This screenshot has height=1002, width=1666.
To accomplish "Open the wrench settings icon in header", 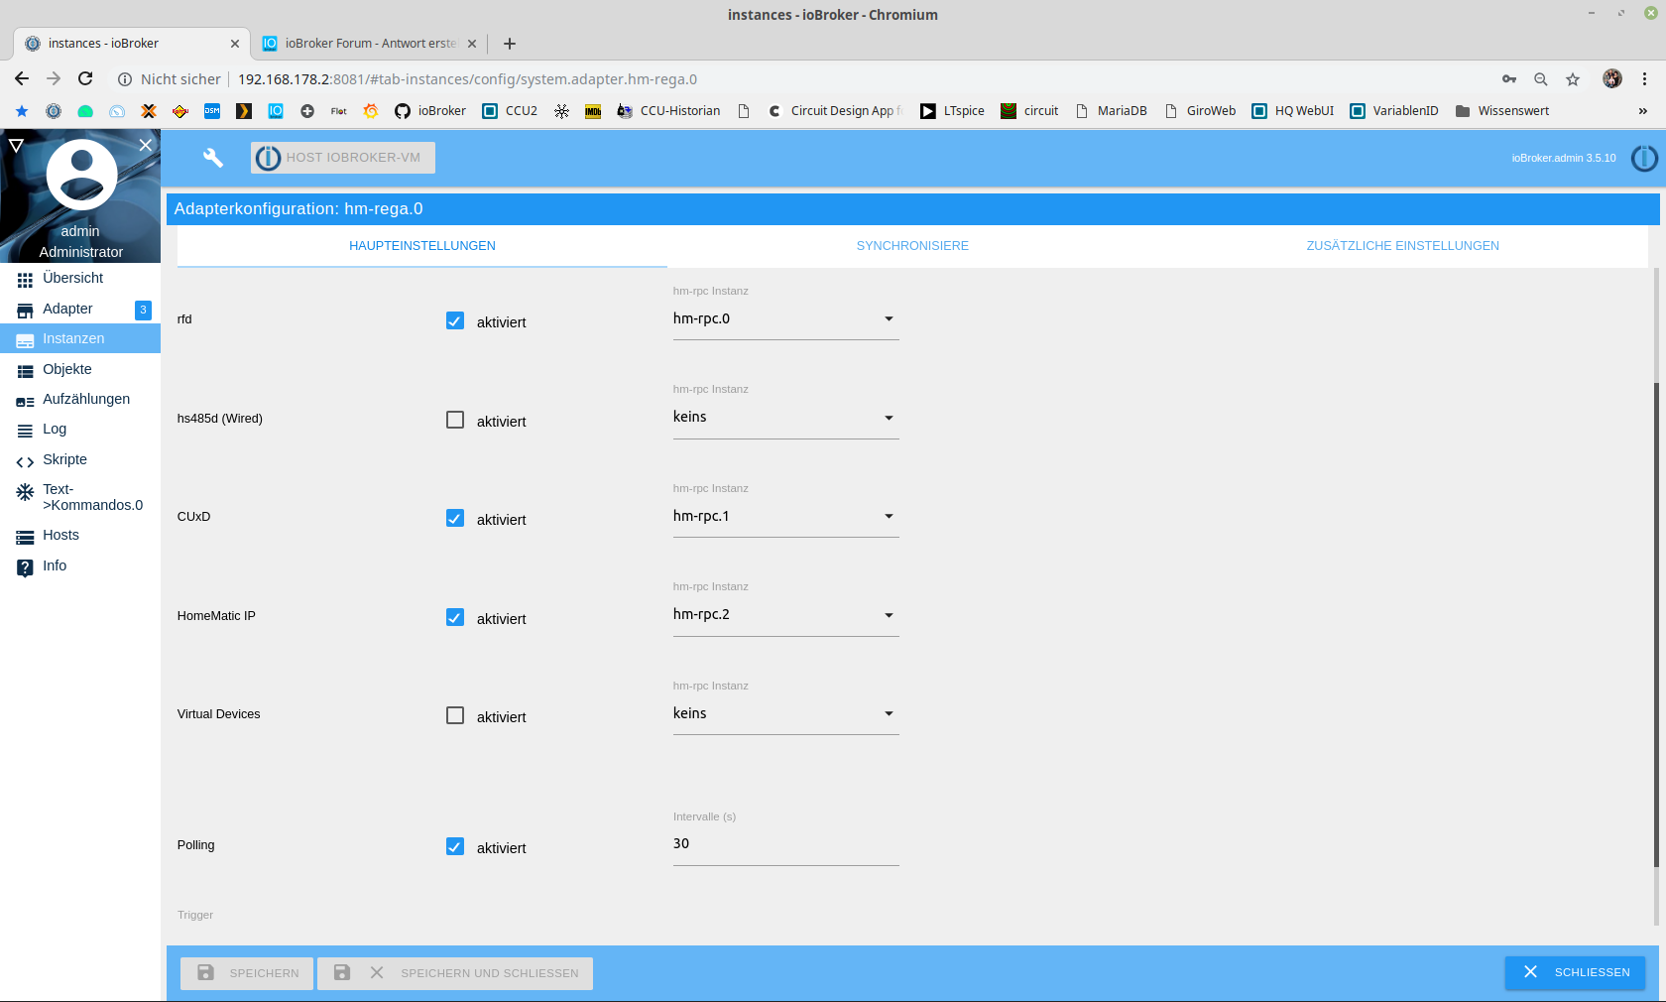I will [x=213, y=158].
